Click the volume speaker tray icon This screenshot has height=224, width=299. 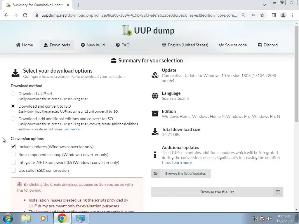270,218
